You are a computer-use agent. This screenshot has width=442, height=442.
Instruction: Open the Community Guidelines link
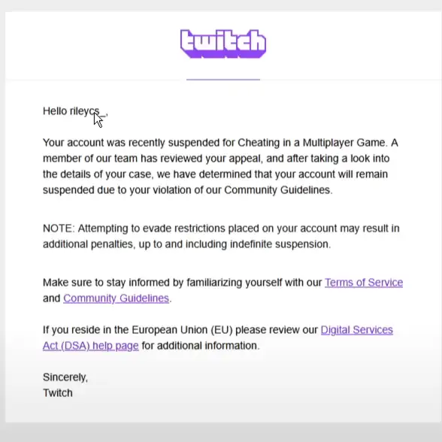[116, 298]
